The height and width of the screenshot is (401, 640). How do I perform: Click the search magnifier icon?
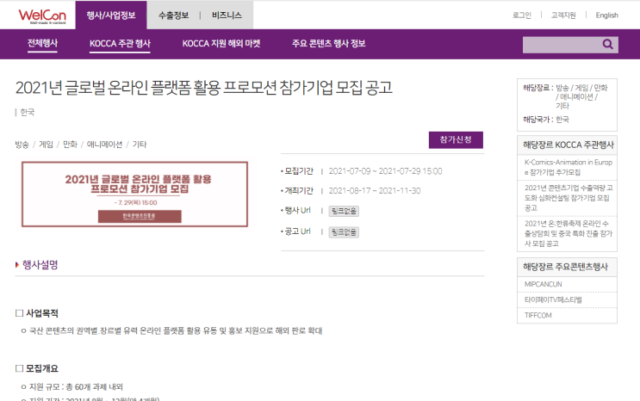coord(608,44)
